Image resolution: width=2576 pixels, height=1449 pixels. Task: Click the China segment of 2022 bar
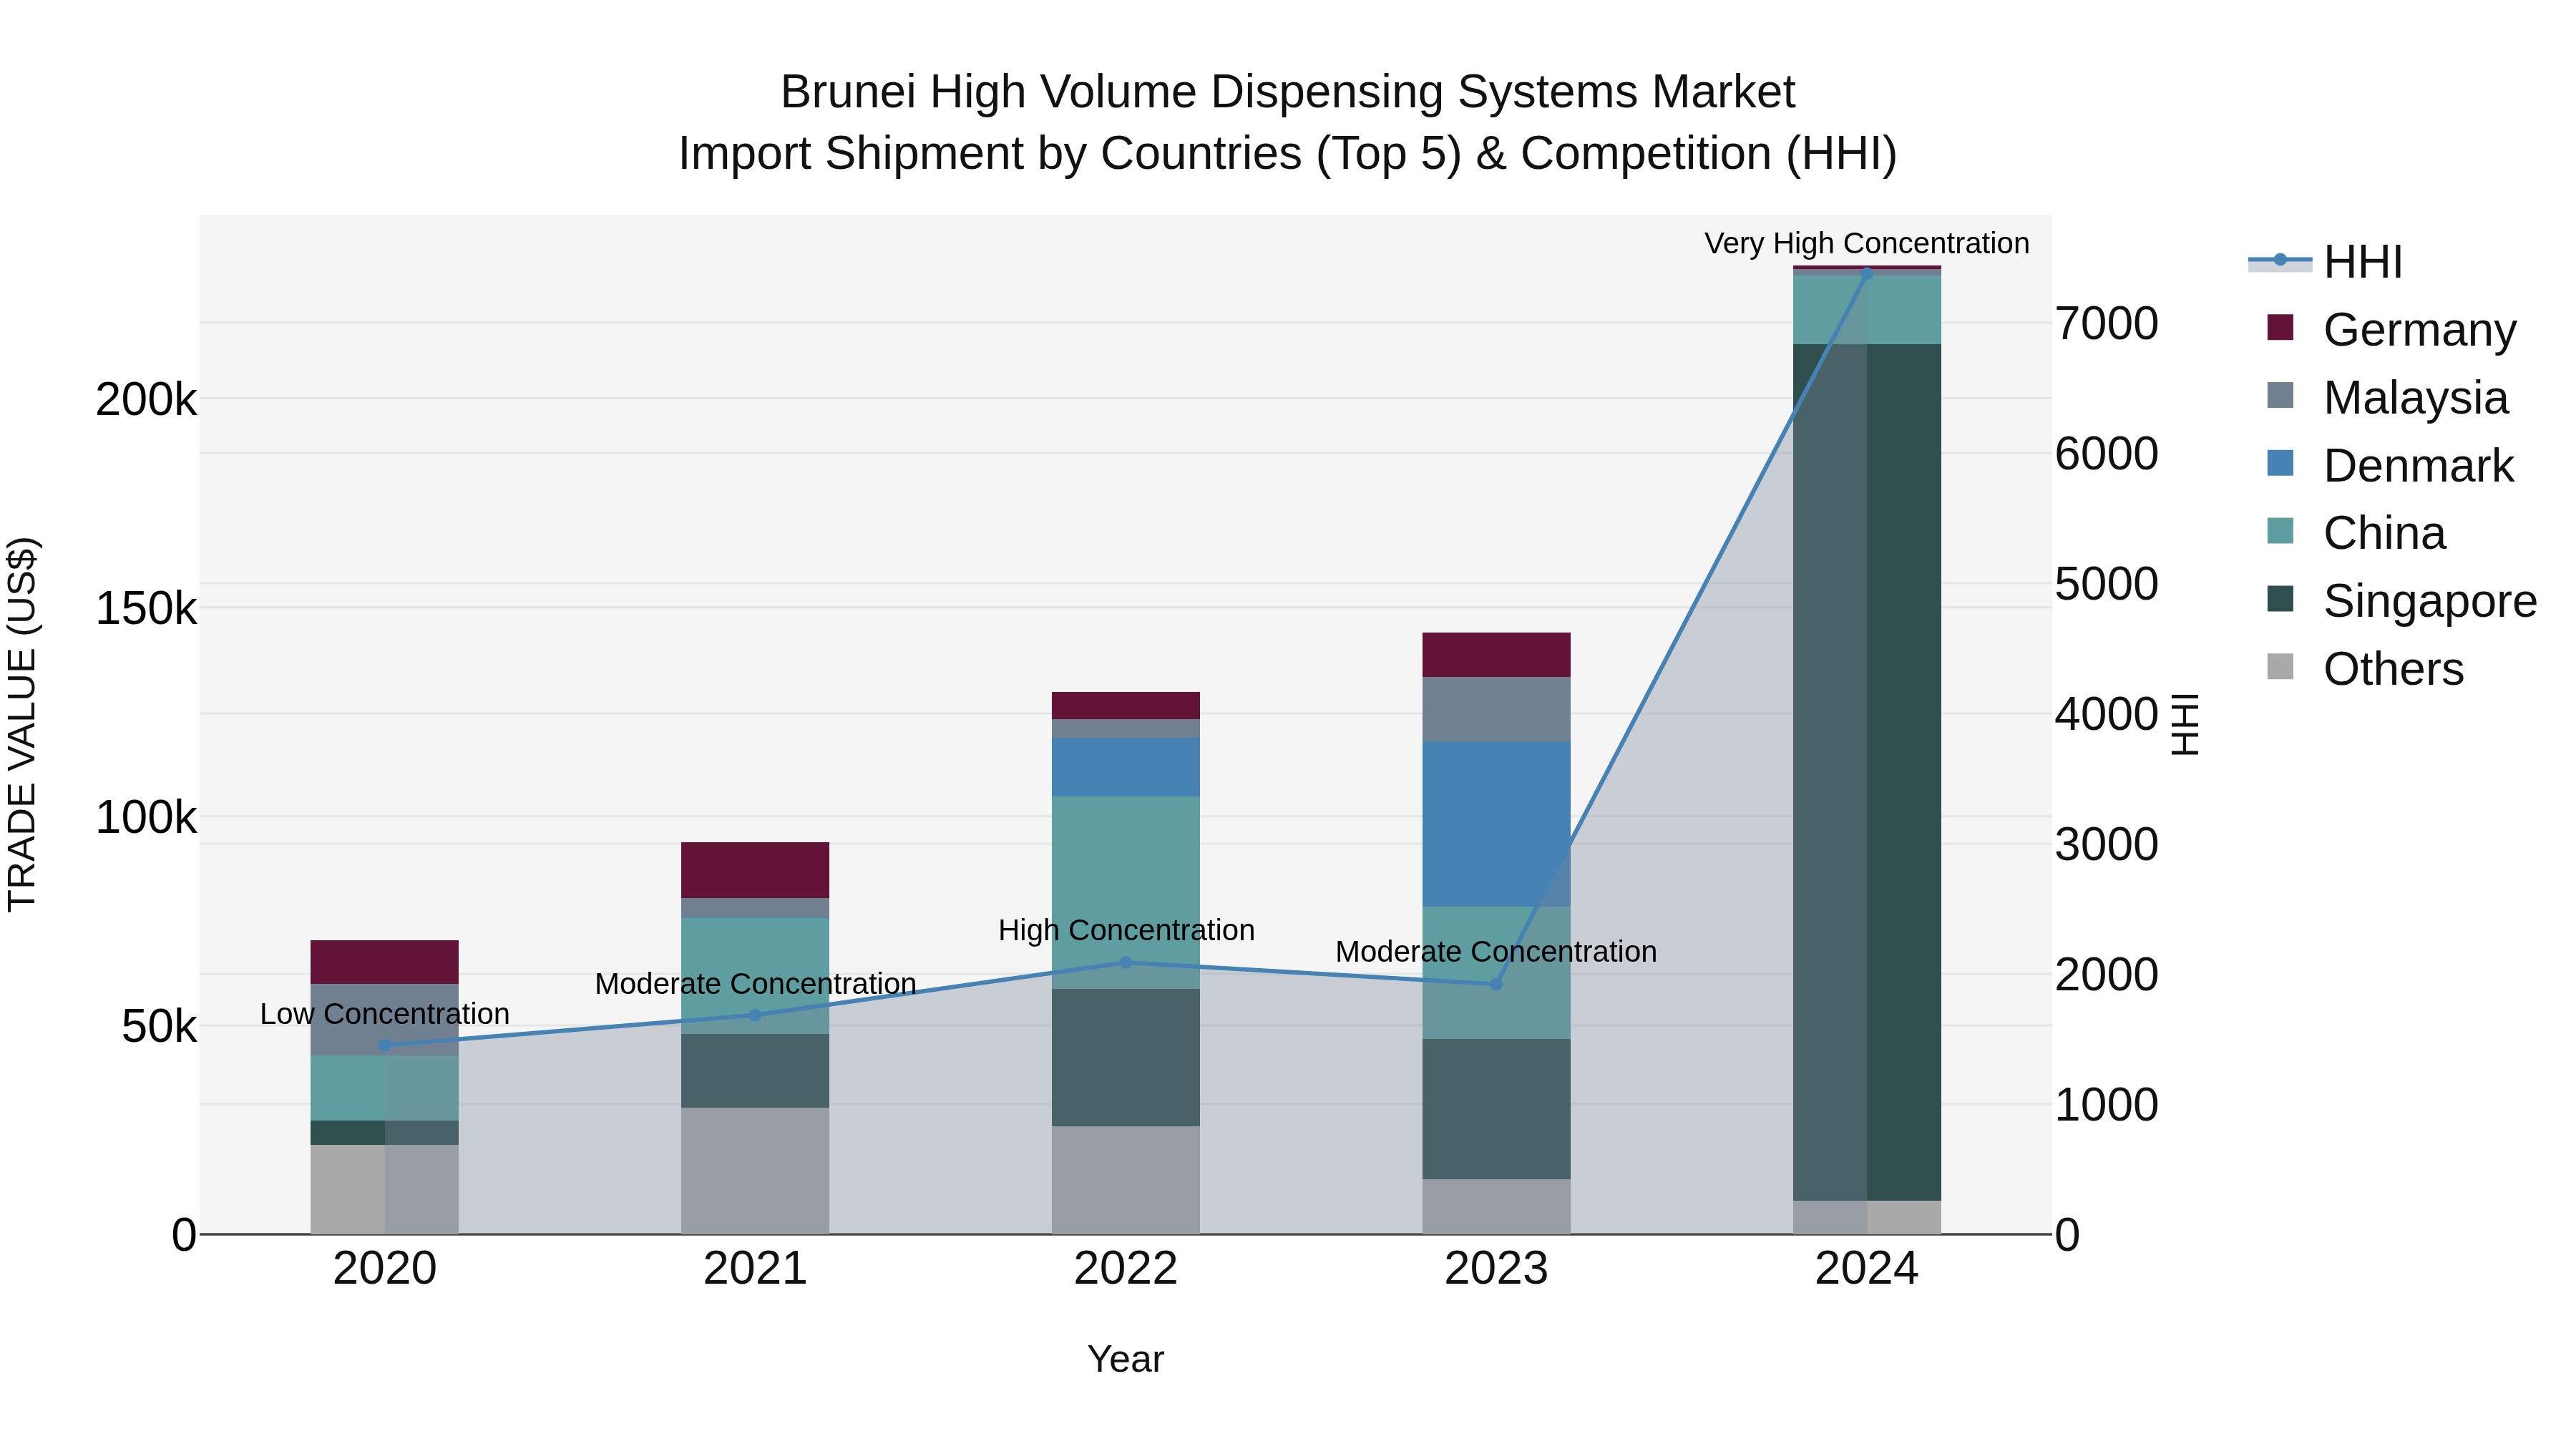tap(1126, 892)
